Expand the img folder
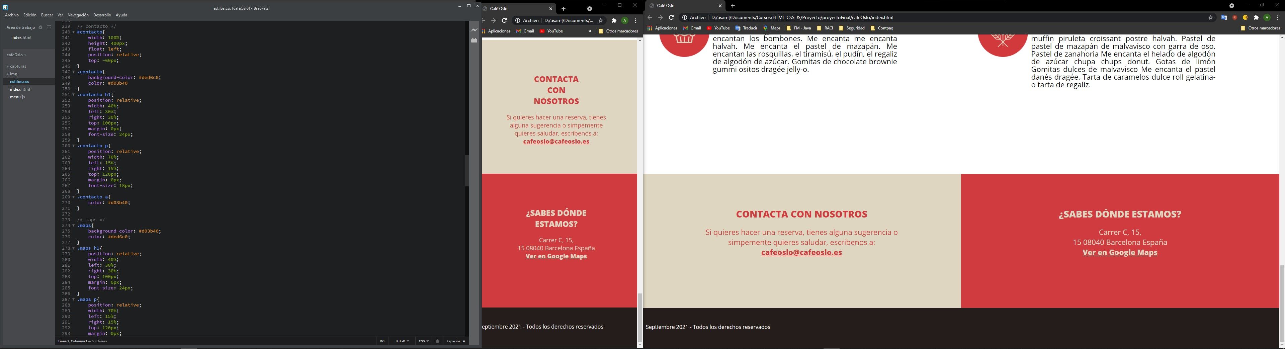Screen dimensions: 1285x349 pos(8,74)
